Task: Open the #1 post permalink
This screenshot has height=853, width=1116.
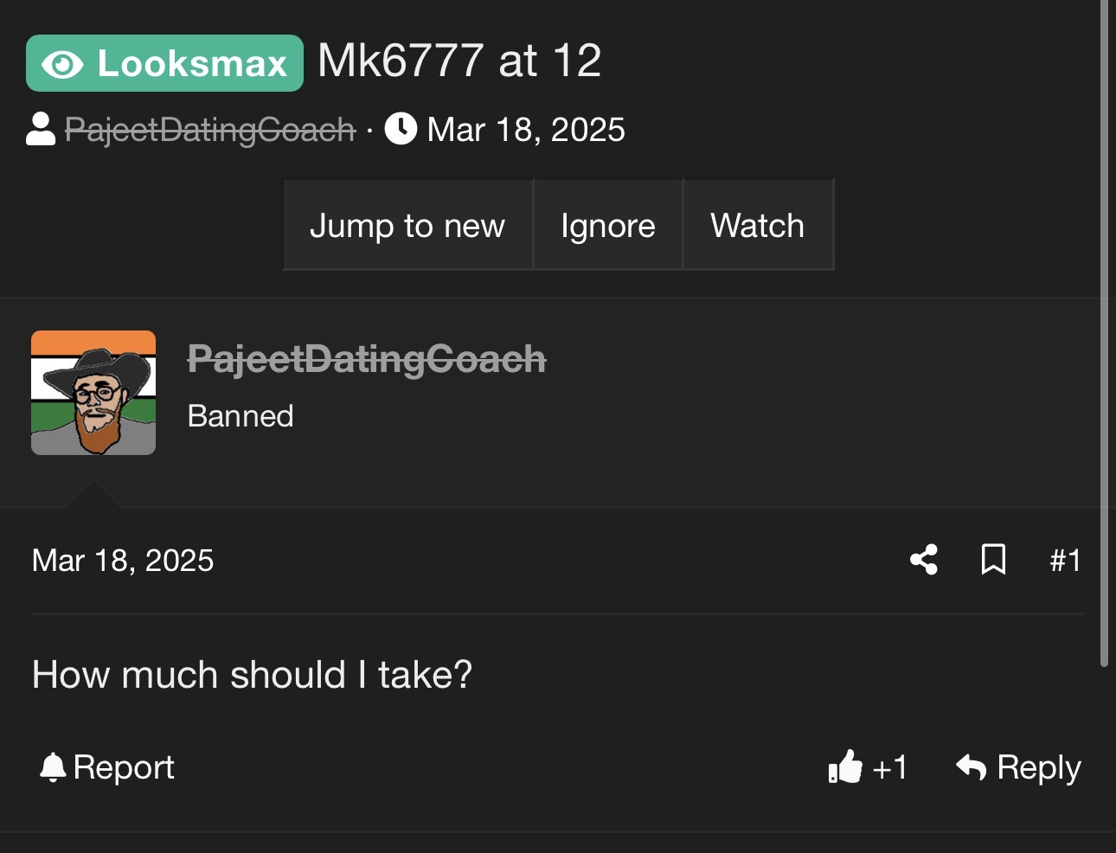Action: point(1065,561)
